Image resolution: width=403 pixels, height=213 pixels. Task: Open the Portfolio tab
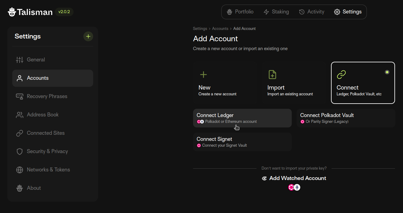tap(240, 12)
